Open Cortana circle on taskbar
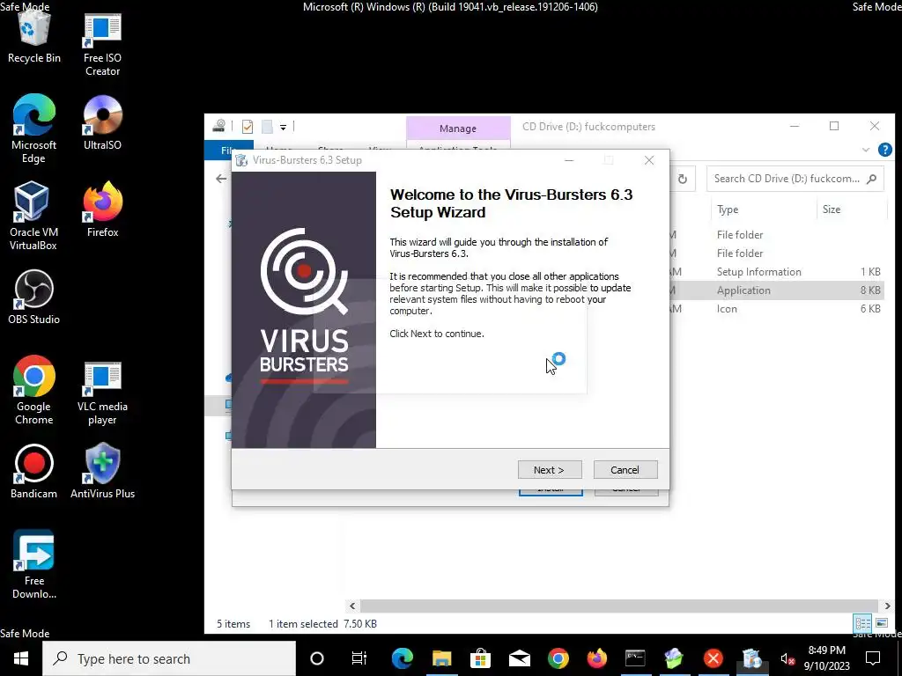The height and width of the screenshot is (676, 902). (x=316, y=658)
